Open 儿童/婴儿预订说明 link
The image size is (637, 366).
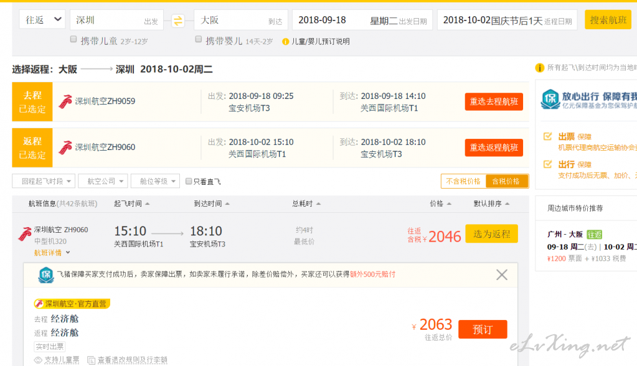(321, 42)
